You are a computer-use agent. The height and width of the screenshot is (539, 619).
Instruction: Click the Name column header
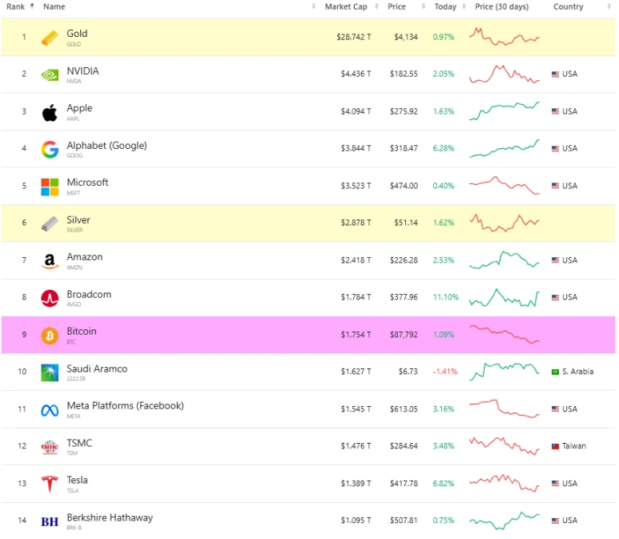pyautogui.click(x=54, y=6)
